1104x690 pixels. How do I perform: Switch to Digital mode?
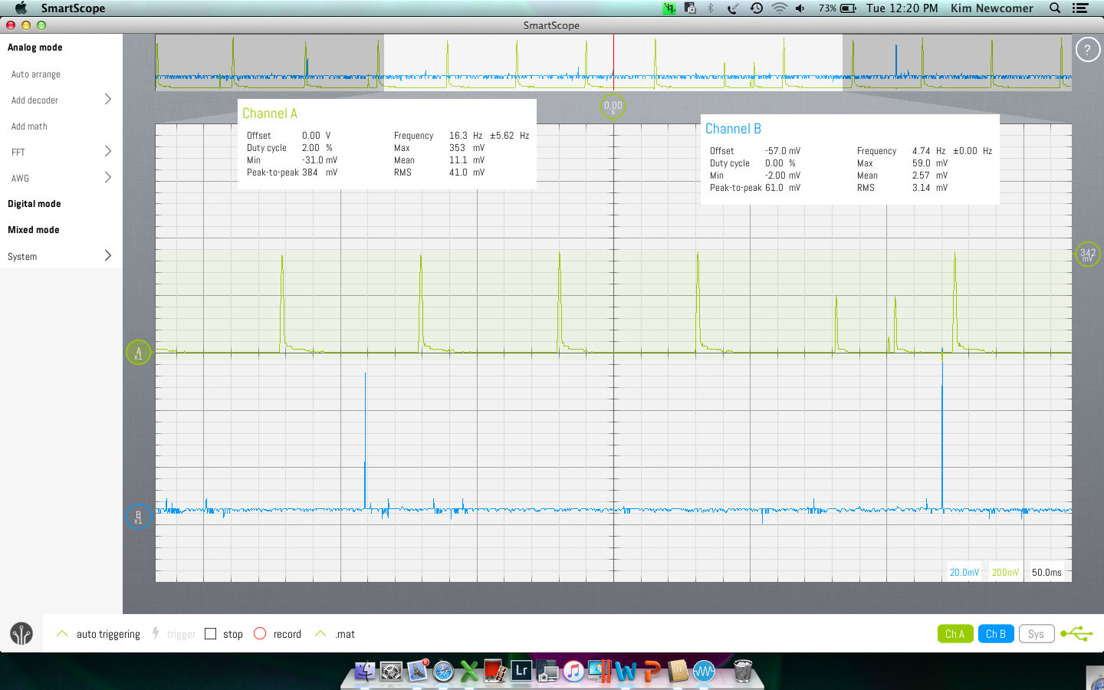click(x=33, y=203)
